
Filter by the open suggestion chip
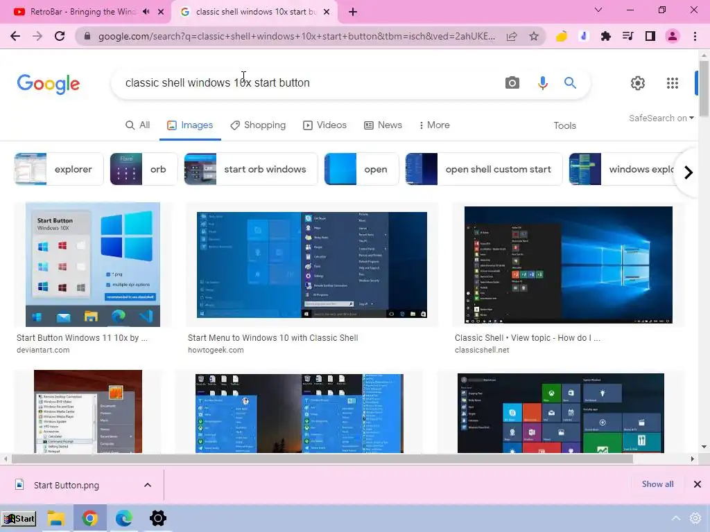point(361,169)
